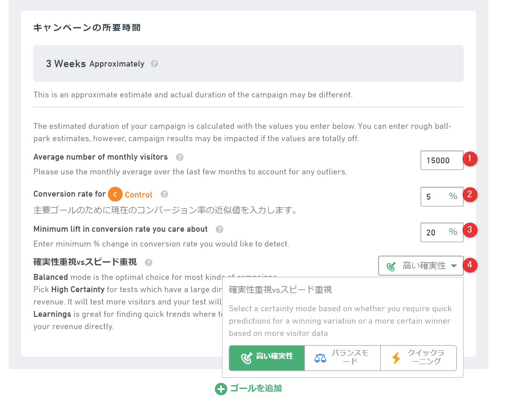Viewport: 505px width, 404px height.
Task: Click the monthly visitors field showing 15000
Action: [442, 160]
